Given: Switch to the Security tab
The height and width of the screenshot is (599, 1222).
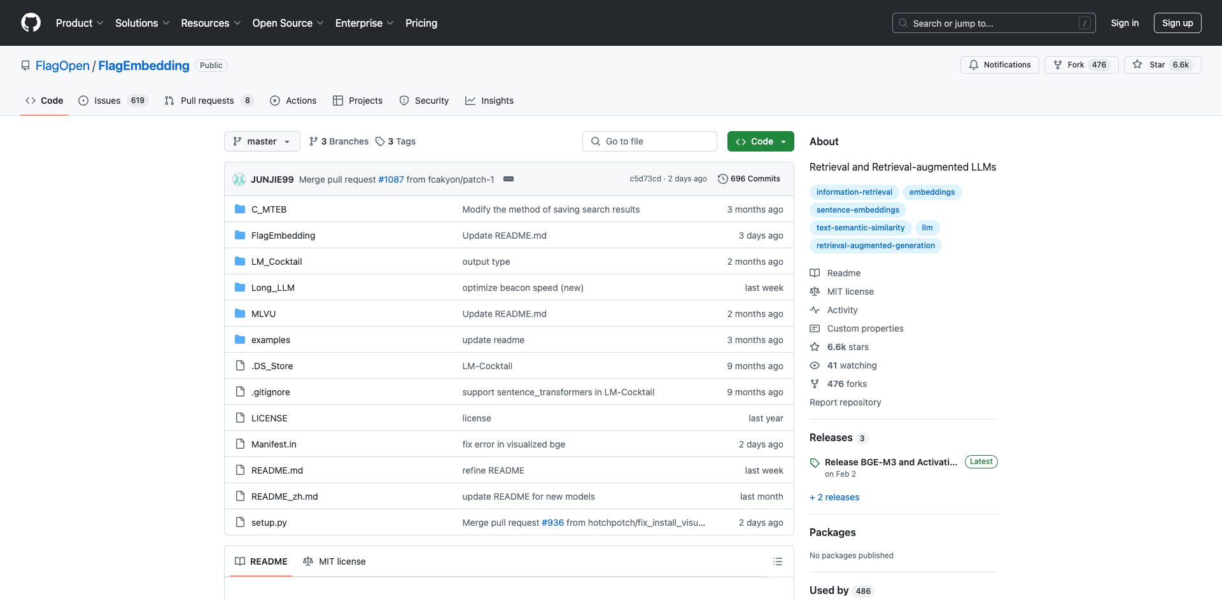Looking at the screenshot, I should pyautogui.click(x=424, y=101).
